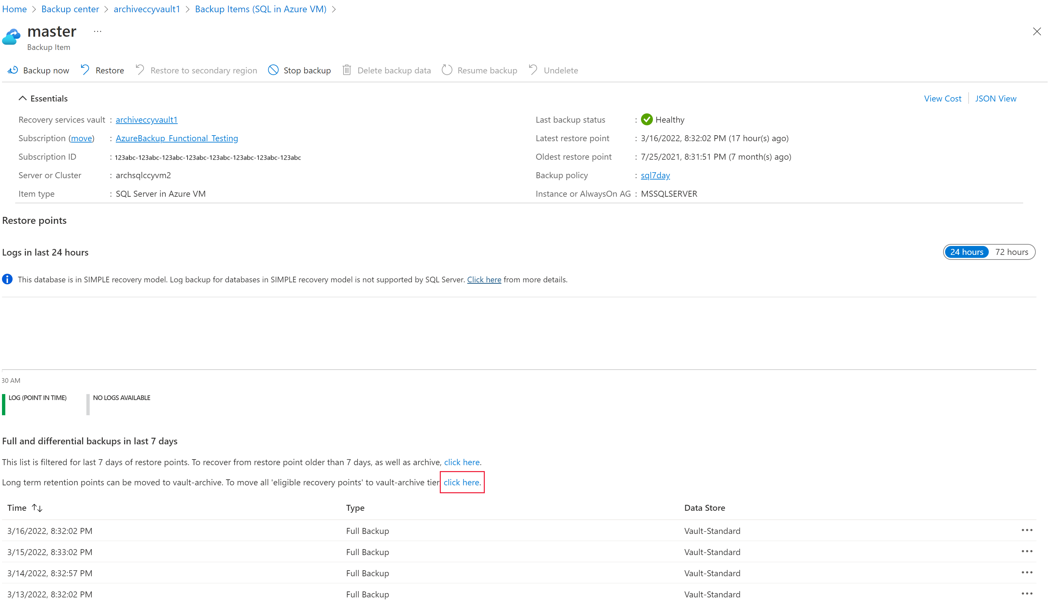Toggle to 24 hours log view
Viewport: 1049px width, 604px height.
pos(966,252)
